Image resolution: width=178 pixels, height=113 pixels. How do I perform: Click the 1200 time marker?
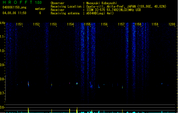(172, 24)
